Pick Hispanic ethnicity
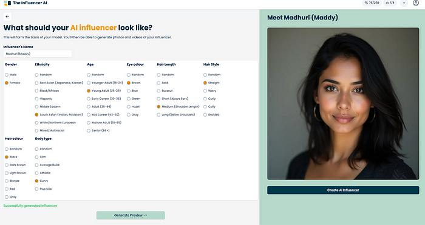425x225 pixels. 43,99
